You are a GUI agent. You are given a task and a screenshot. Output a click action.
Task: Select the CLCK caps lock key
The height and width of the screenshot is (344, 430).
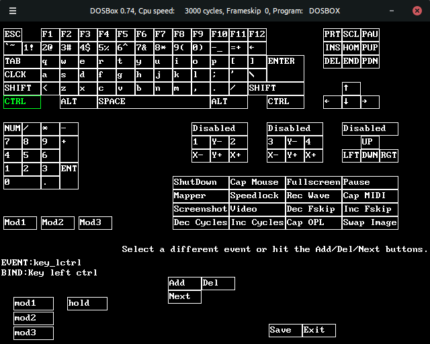22,75
